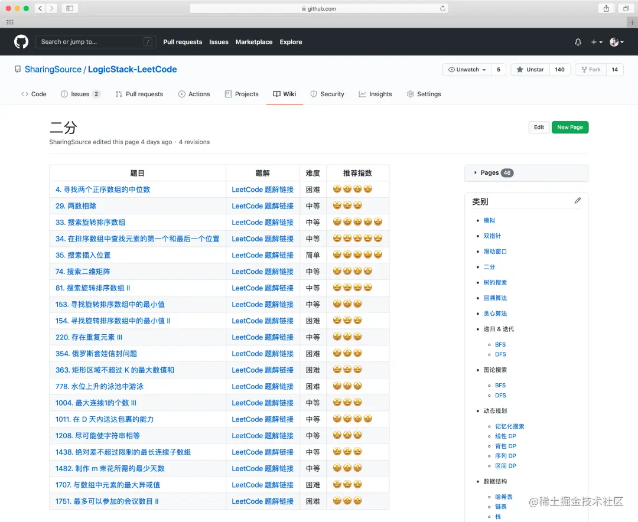Open problem 1751. 最多可以参加的会议数目 II
This screenshot has width=638, height=522.
click(x=107, y=501)
